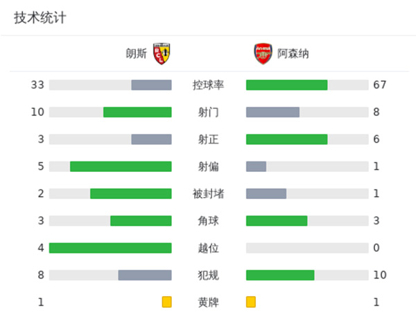Click Arsenal's possession value 67
The image size is (416, 312).
click(x=379, y=85)
